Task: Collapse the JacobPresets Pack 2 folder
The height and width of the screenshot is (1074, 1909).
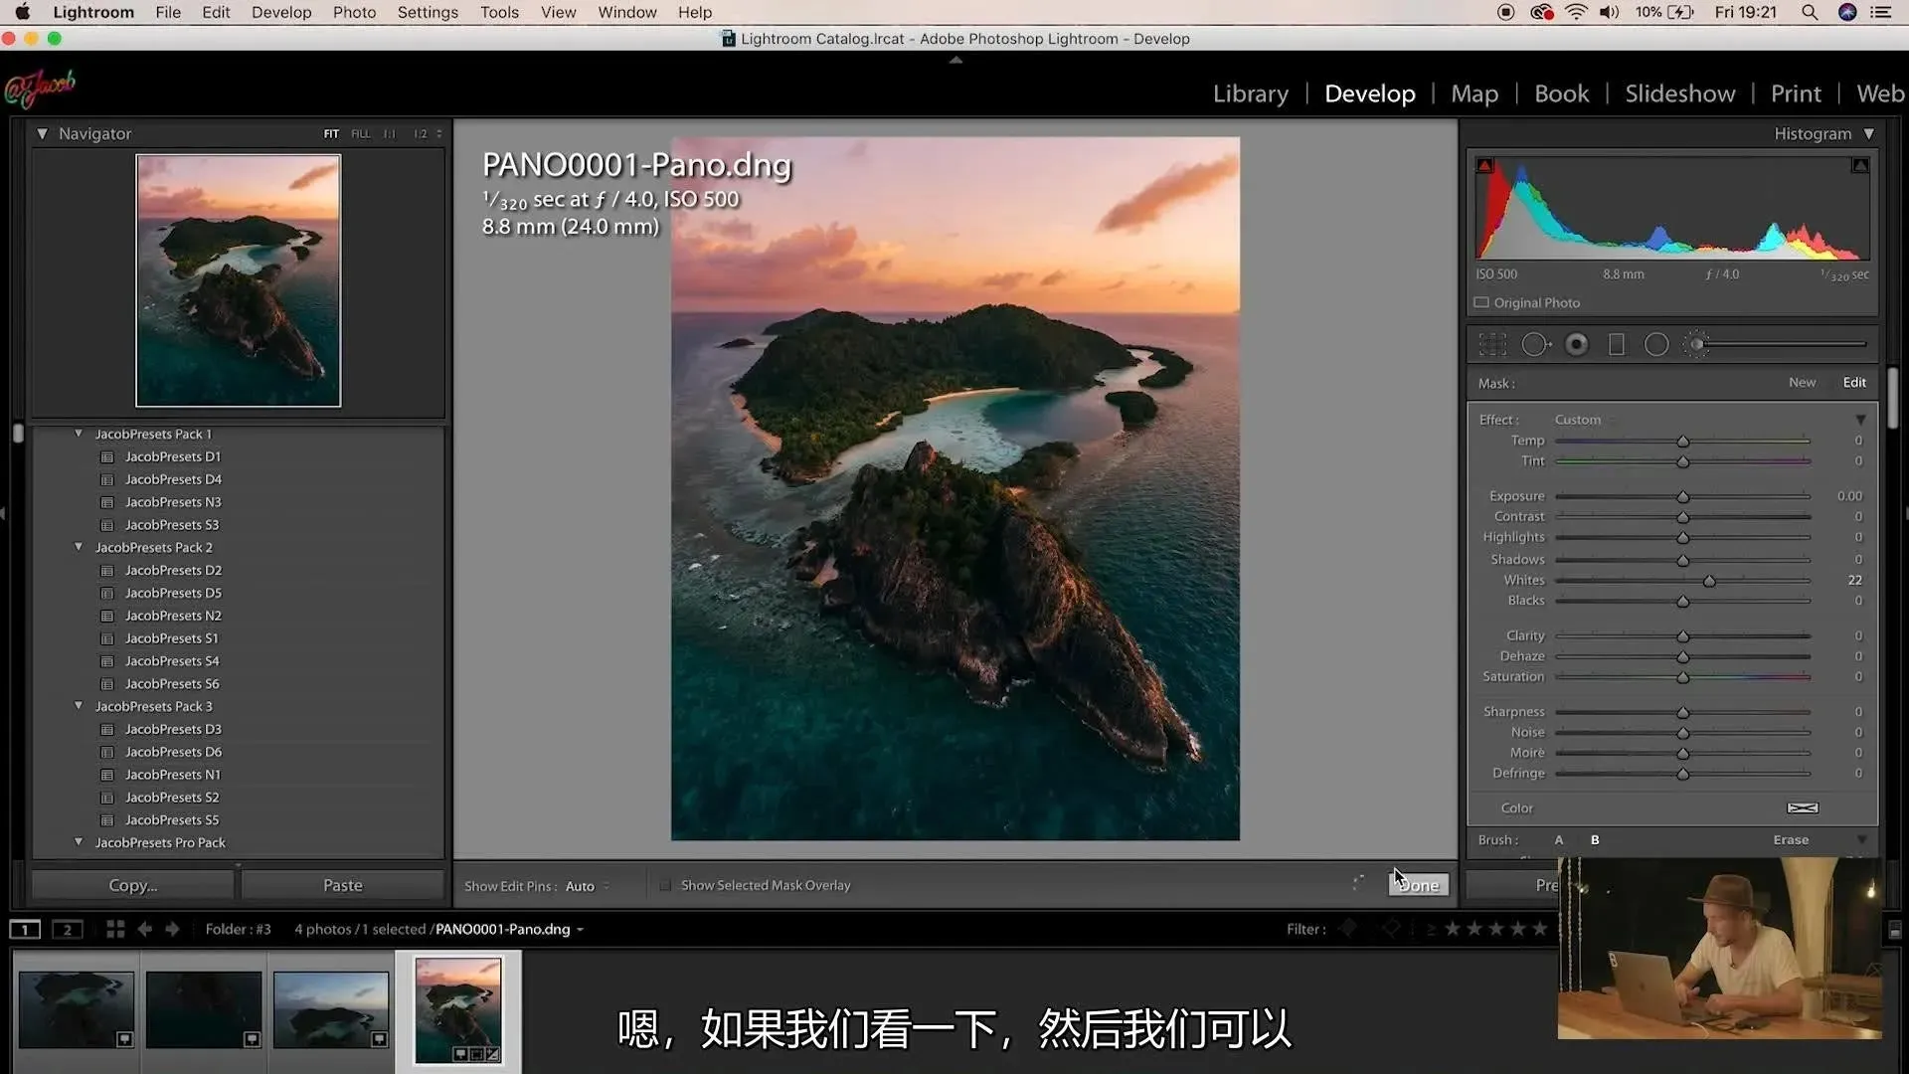Action: click(x=79, y=547)
